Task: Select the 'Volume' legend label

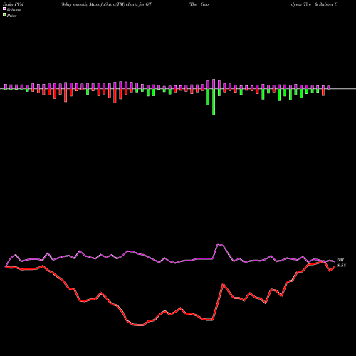Action: point(14,10)
